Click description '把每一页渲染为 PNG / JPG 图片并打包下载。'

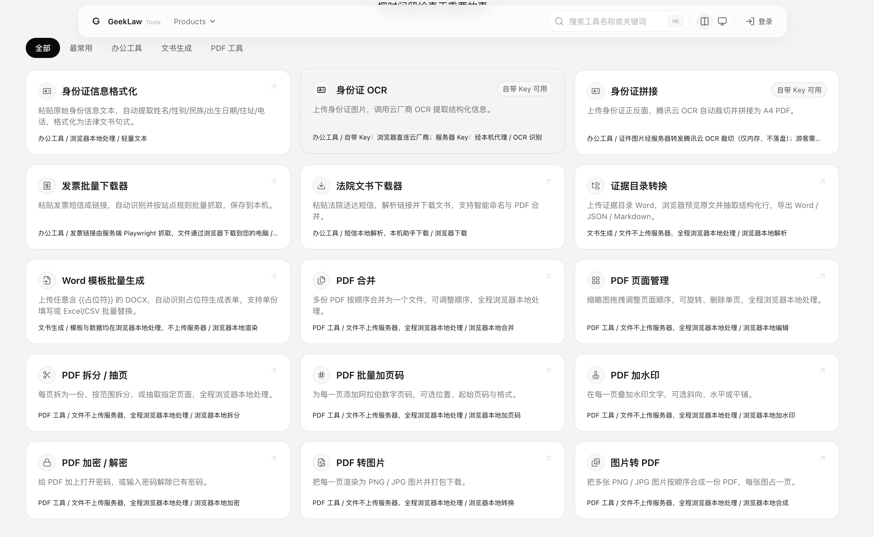point(390,482)
